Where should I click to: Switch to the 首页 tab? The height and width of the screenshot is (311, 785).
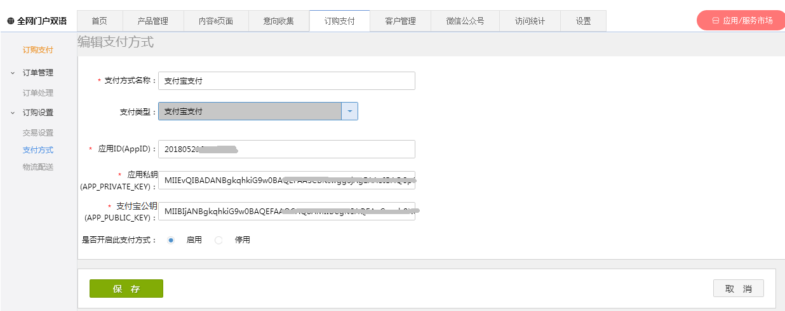click(x=99, y=21)
